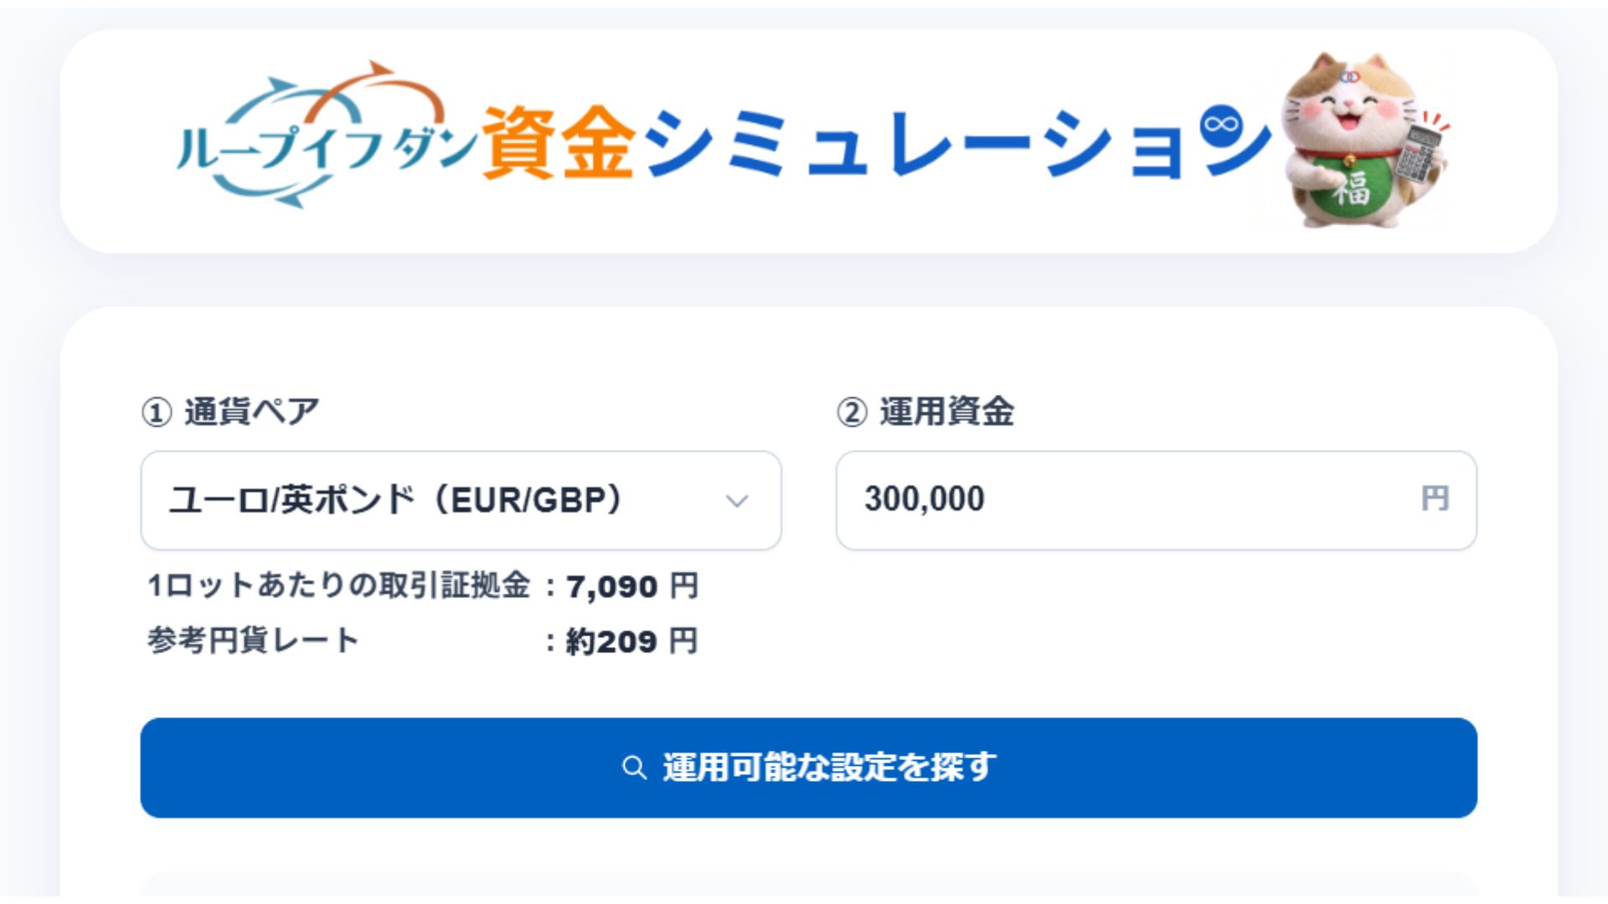Click the 7,090 円 margin value

point(632,587)
